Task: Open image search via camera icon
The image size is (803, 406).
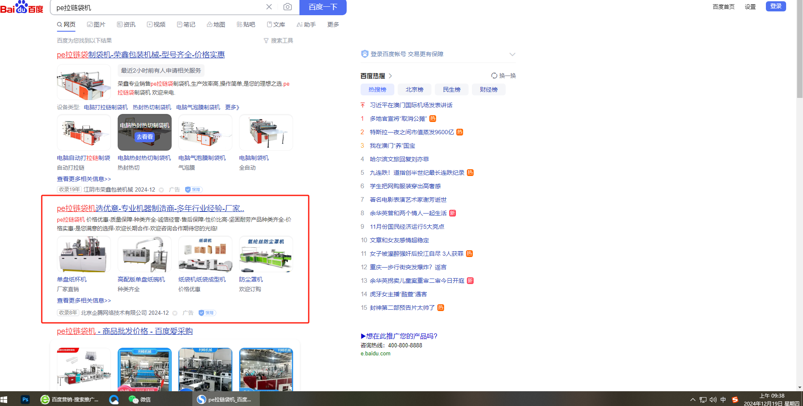Action: [x=288, y=7]
